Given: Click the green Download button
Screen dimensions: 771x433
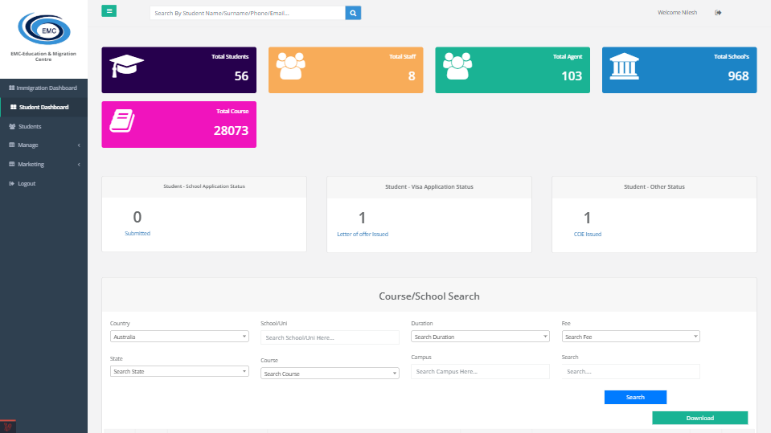Looking at the screenshot, I should coord(700,418).
